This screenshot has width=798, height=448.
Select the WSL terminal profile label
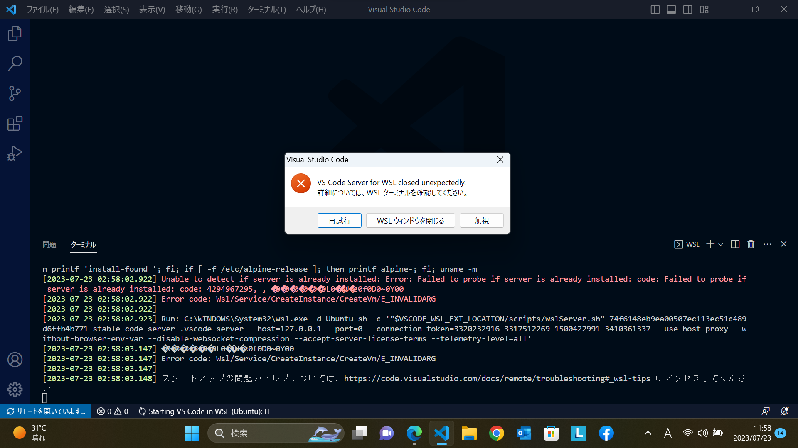click(687, 244)
